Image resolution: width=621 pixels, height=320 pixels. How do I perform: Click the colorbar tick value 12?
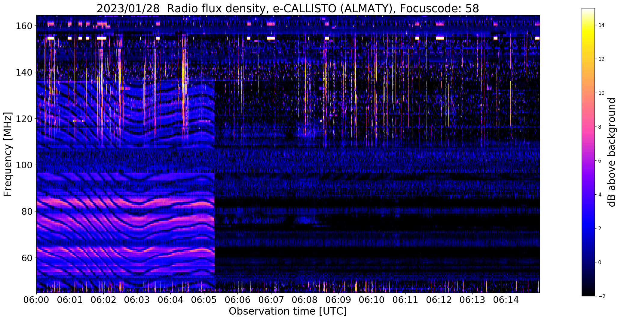[601, 59]
